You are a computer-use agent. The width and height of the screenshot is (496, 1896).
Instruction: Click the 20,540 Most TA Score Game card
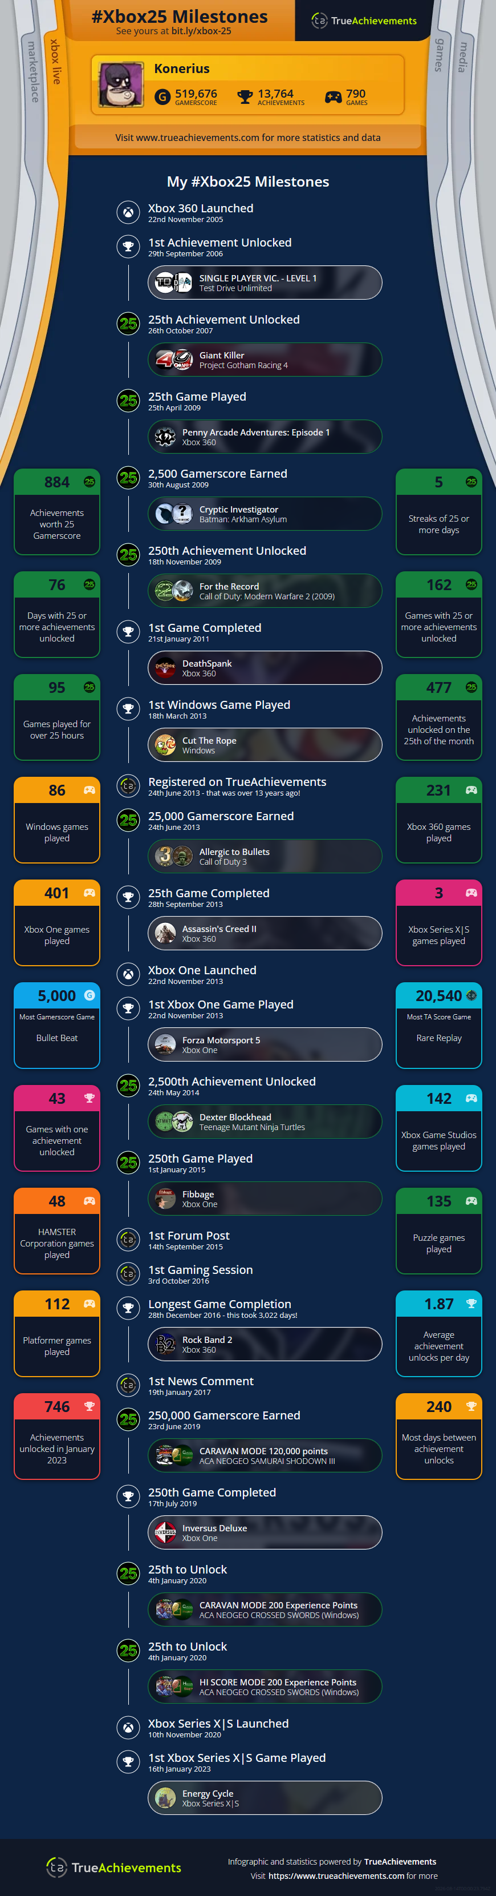tap(438, 1025)
